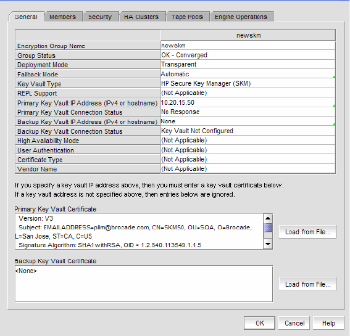This screenshot has width=350, height=336.
Task: Switch to the Members tab
Action: click(x=63, y=17)
